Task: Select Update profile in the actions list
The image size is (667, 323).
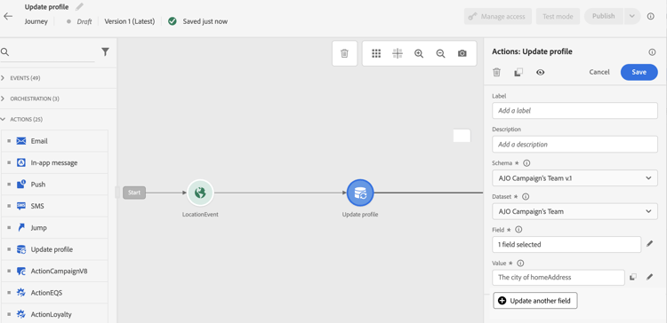Action: pyautogui.click(x=54, y=249)
